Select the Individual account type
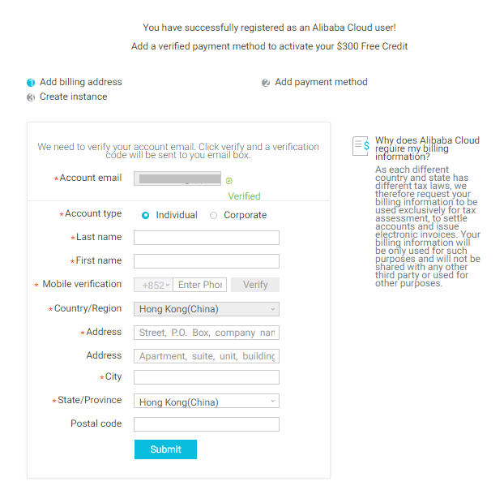Viewport: 504px width, 490px height. (146, 216)
